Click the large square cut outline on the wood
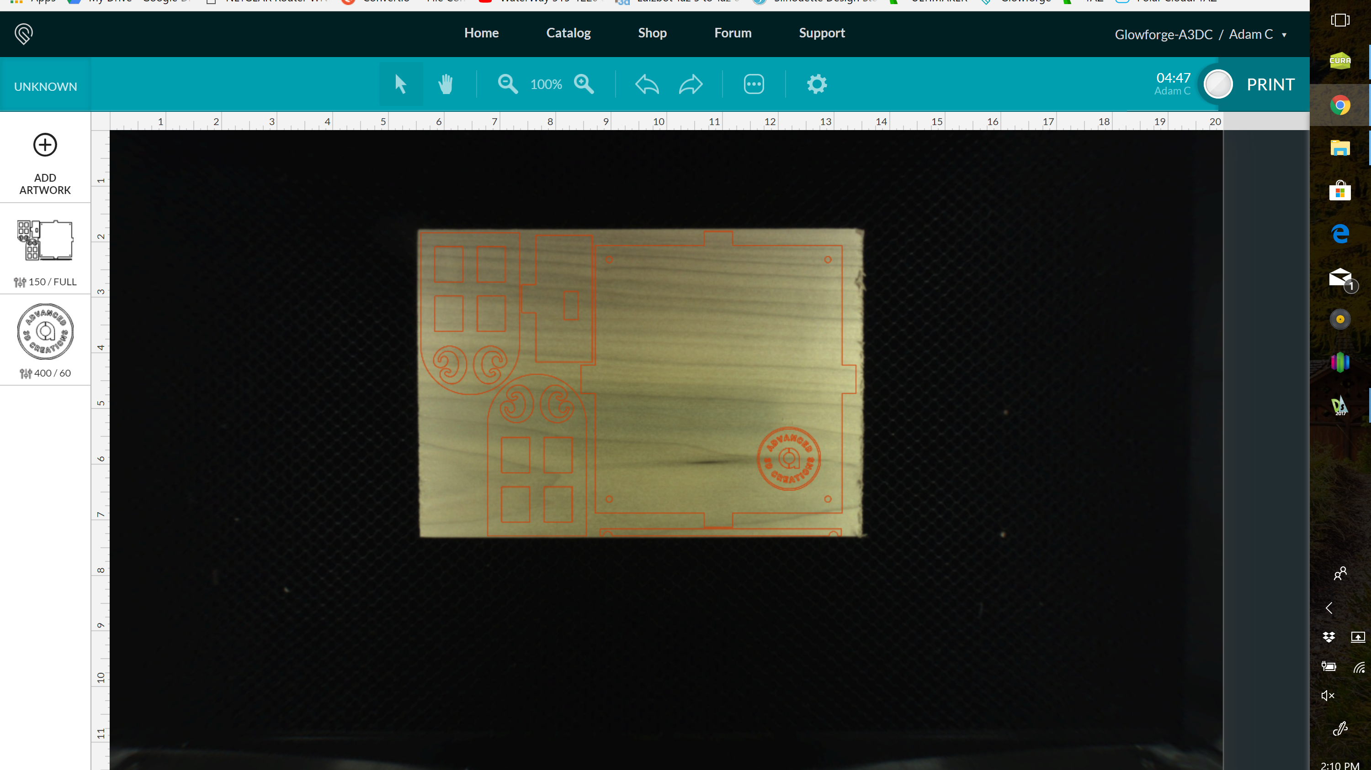Screen dimensions: 1371x770 click(x=718, y=380)
